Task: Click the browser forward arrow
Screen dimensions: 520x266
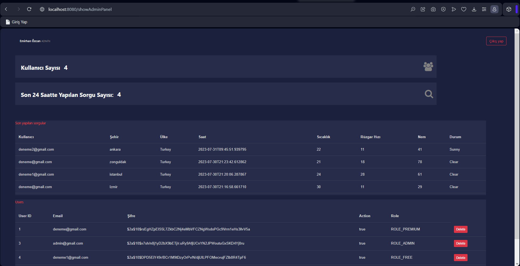Action: point(18,9)
